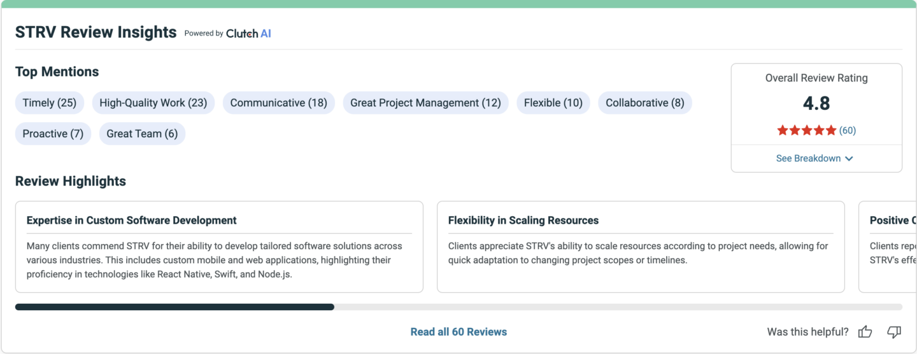Select the High-Quality Work (23) tag

point(153,103)
